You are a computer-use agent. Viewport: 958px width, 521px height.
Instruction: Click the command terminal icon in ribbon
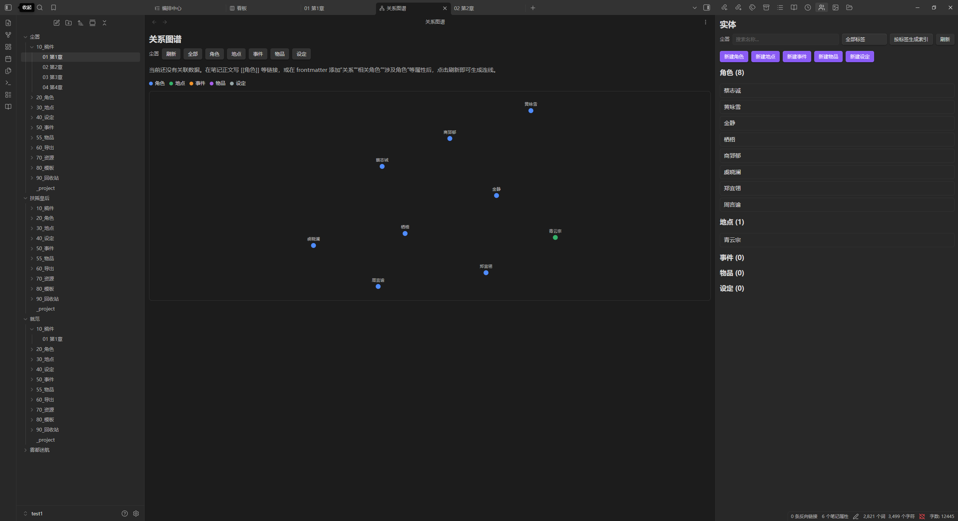point(8,83)
